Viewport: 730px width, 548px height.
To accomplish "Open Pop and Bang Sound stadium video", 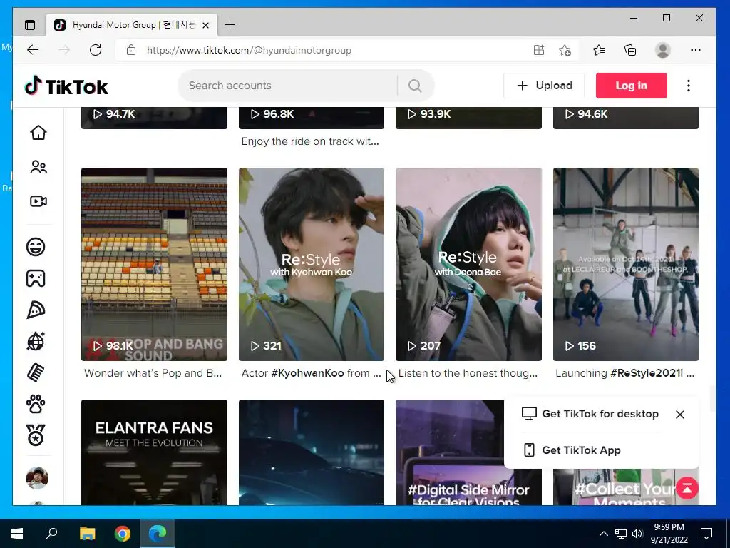I will [x=154, y=264].
